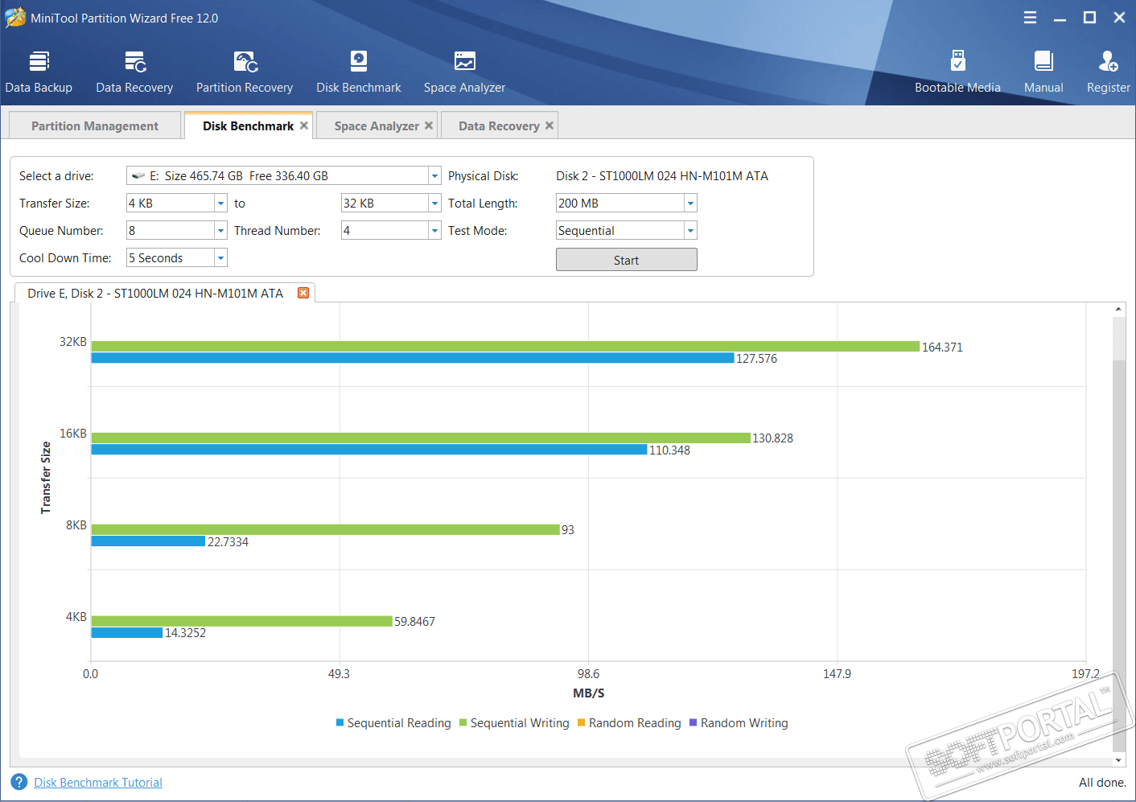The width and height of the screenshot is (1136, 802).
Task: Click the 16KB sequential writing bar
Action: [x=421, y=438]
